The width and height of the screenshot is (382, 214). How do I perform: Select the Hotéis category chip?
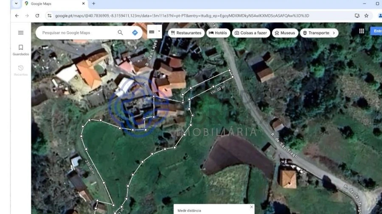point(218,33)
